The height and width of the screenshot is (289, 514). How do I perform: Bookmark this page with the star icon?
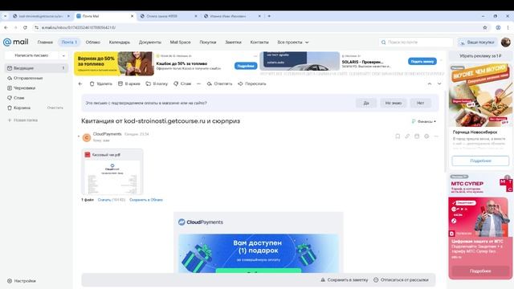[x=485, y=27]
